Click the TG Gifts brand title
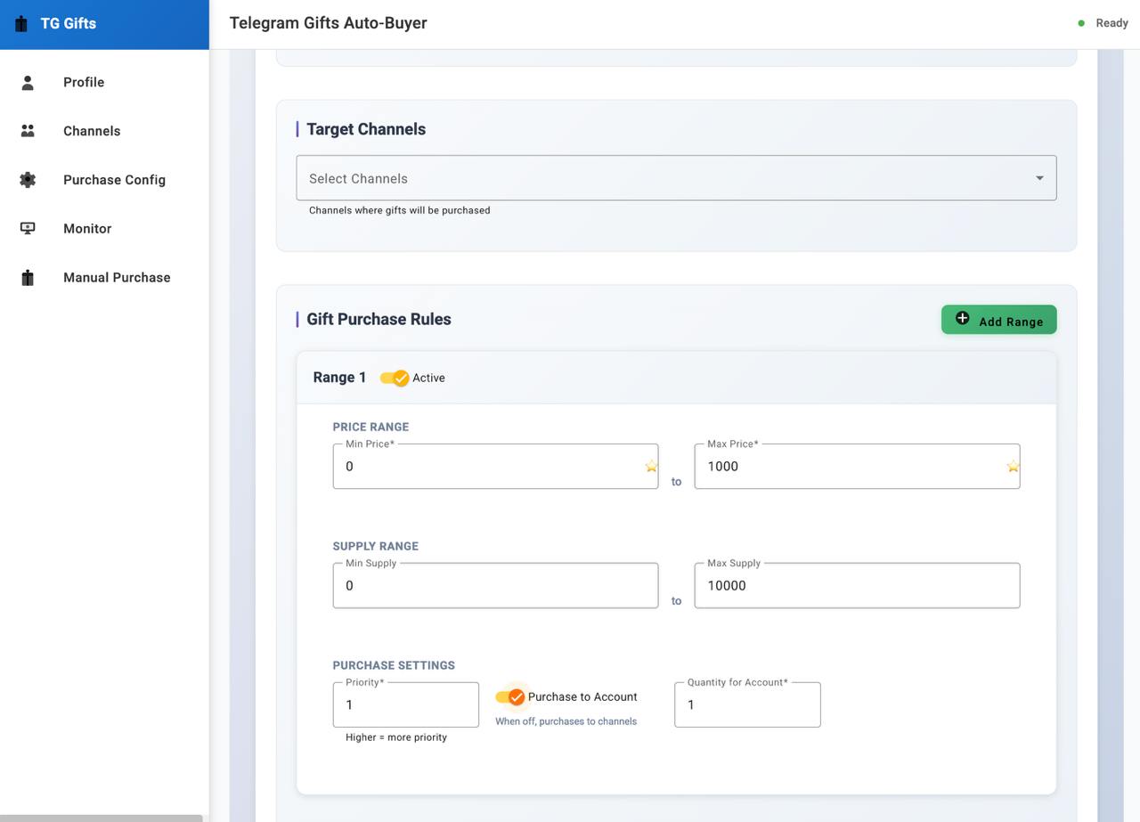This screenshot has height=822, width=1140. coord(69,23)
